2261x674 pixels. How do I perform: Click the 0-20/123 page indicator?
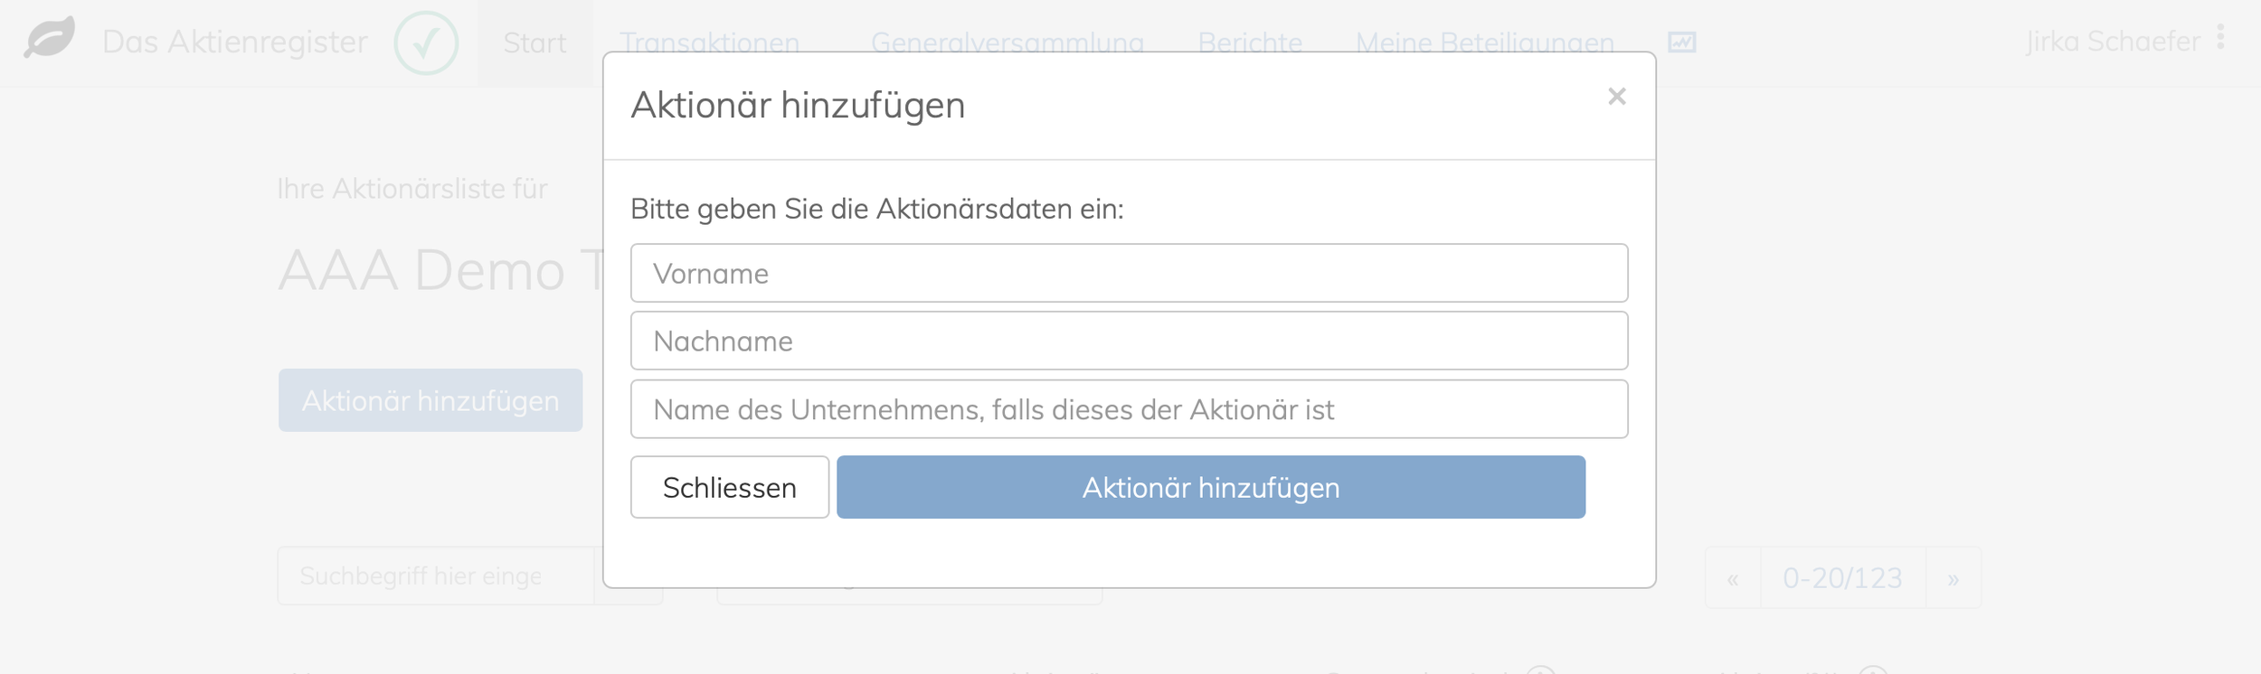click(x=1842, y=578)
